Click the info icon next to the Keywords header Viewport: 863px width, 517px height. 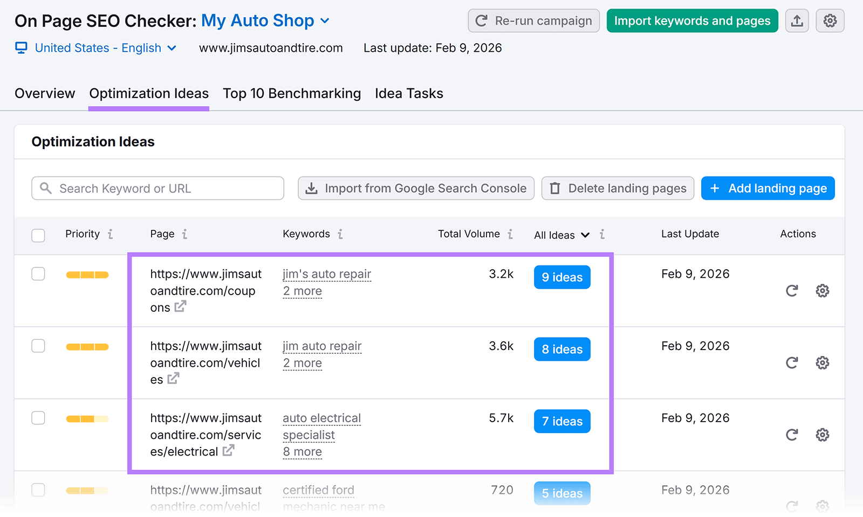(340, 234)
